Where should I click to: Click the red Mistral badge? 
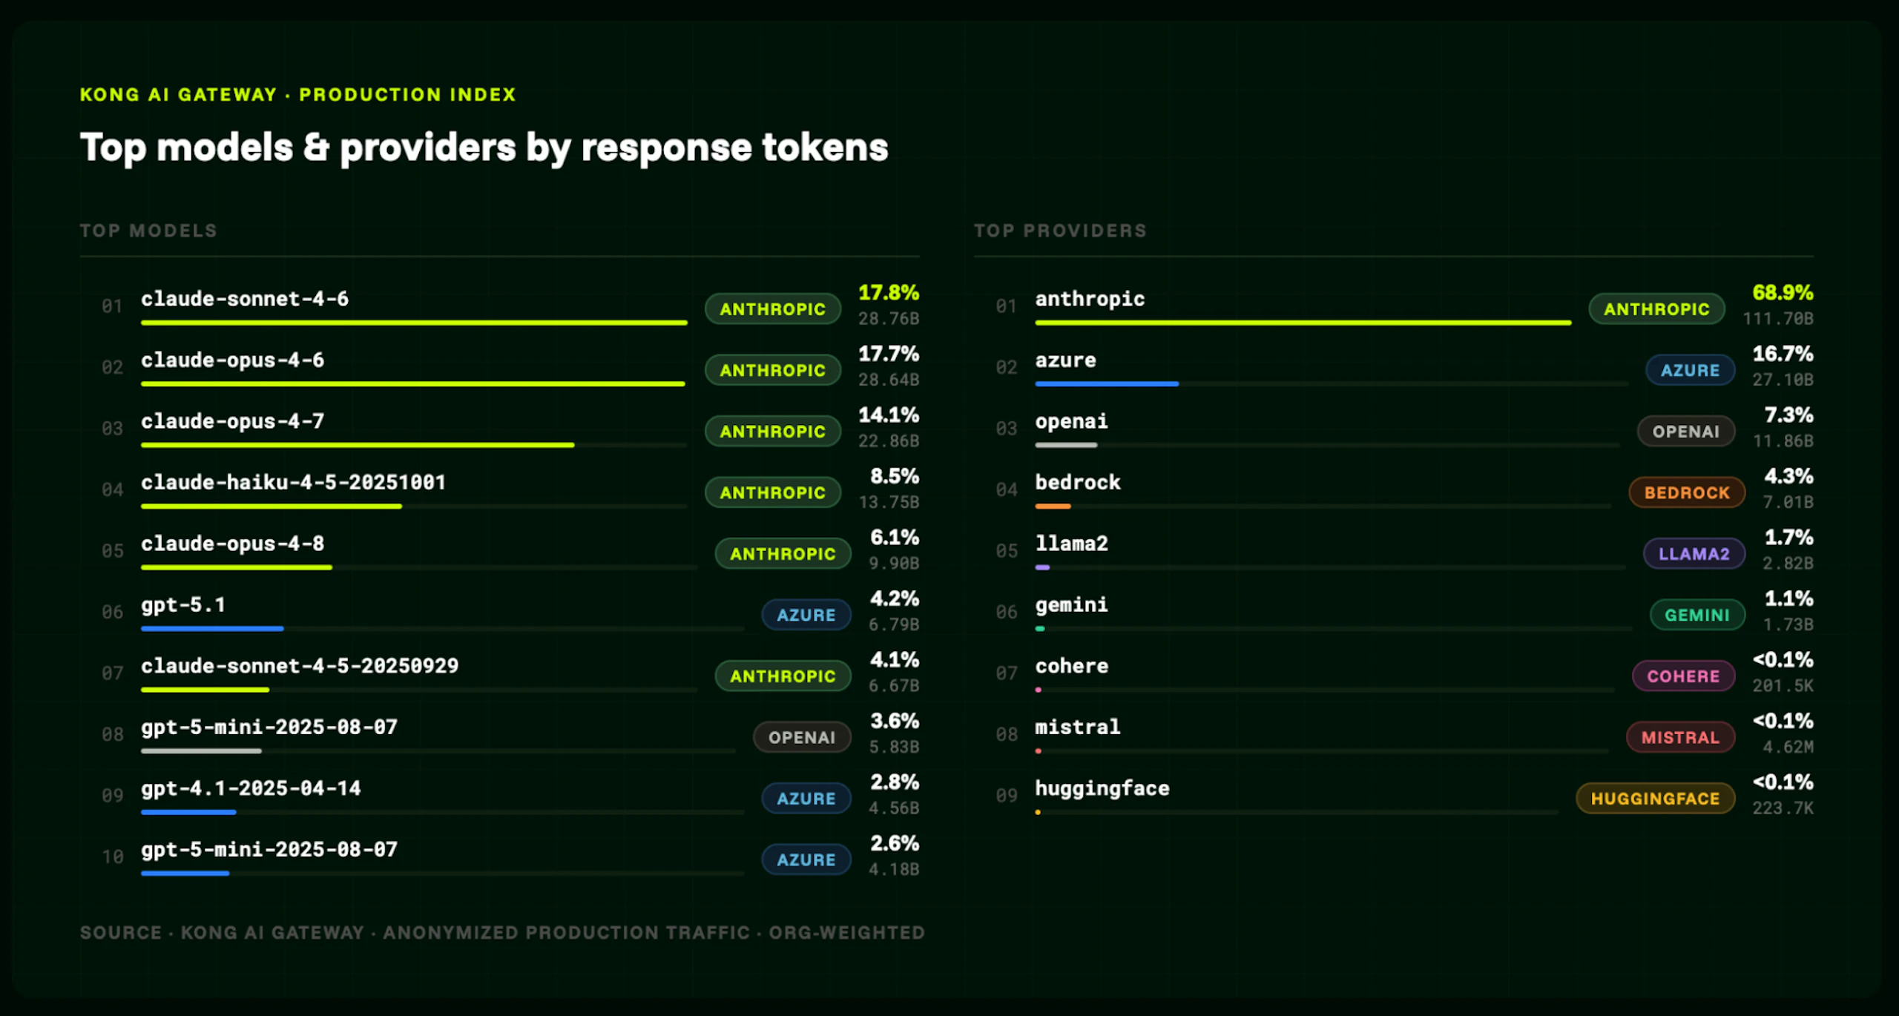click(x=1680, y=737)
